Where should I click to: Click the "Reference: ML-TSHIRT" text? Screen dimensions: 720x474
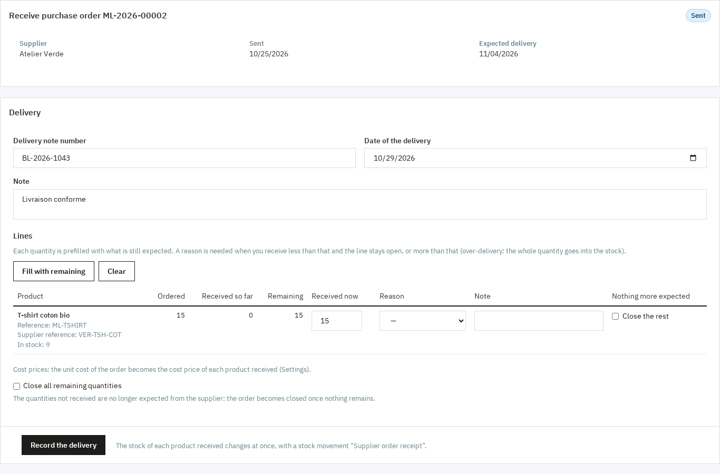52,325
